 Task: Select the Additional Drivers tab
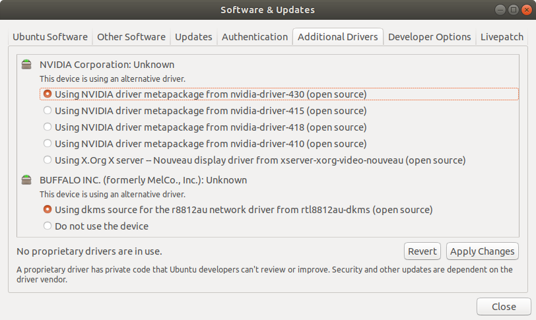[x=338, y=37]
